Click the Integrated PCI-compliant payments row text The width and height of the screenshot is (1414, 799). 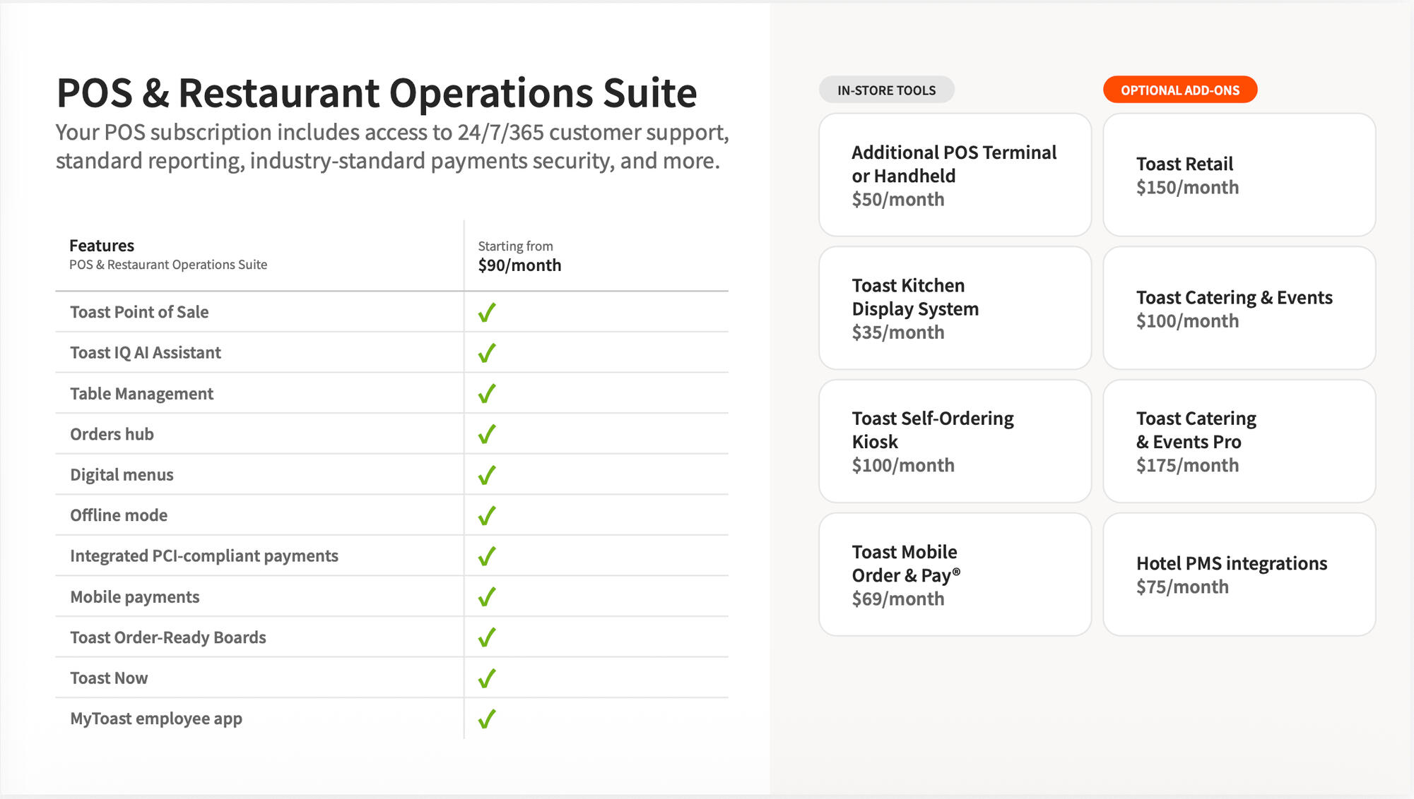click(204, 556)
